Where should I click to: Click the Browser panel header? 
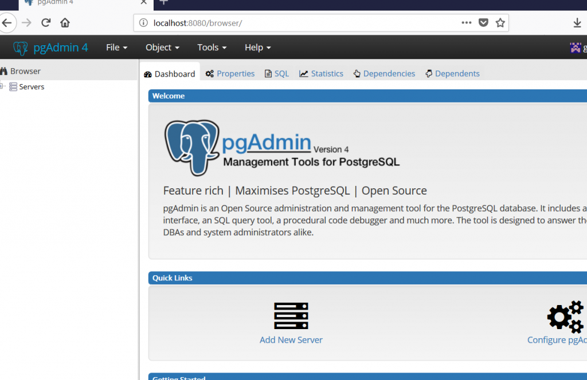point(69,71)
